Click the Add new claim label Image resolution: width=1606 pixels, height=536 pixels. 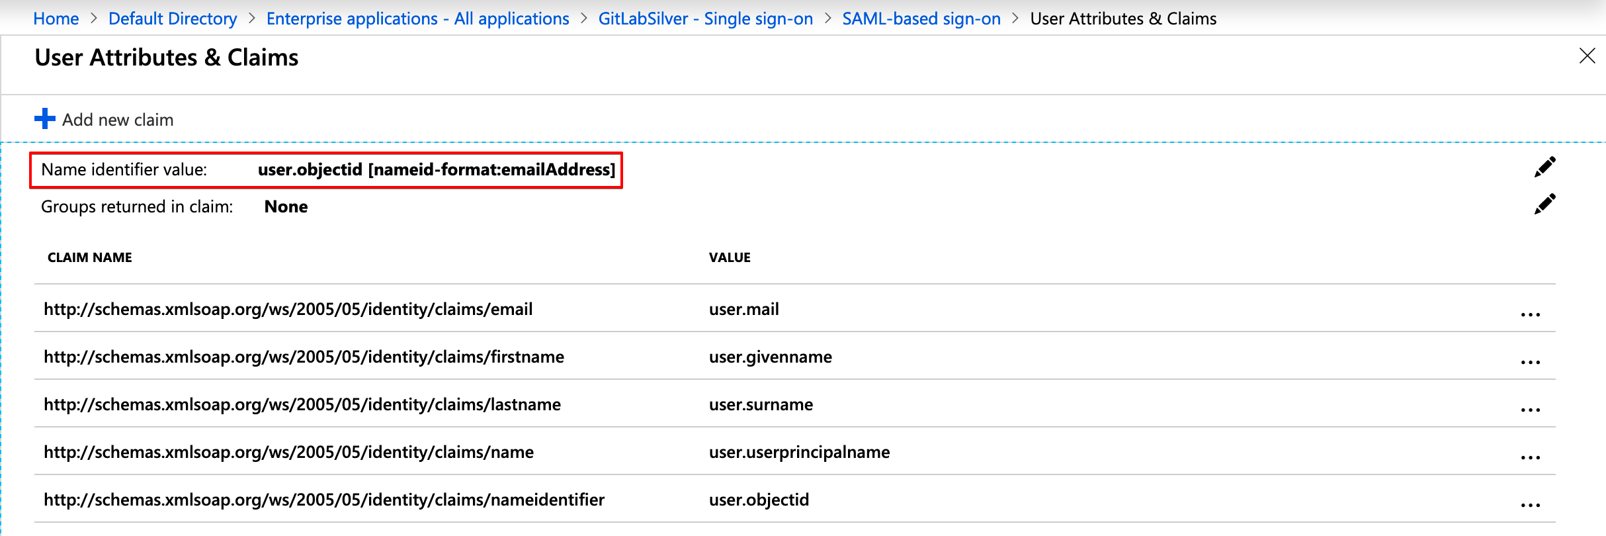(118, 120)
